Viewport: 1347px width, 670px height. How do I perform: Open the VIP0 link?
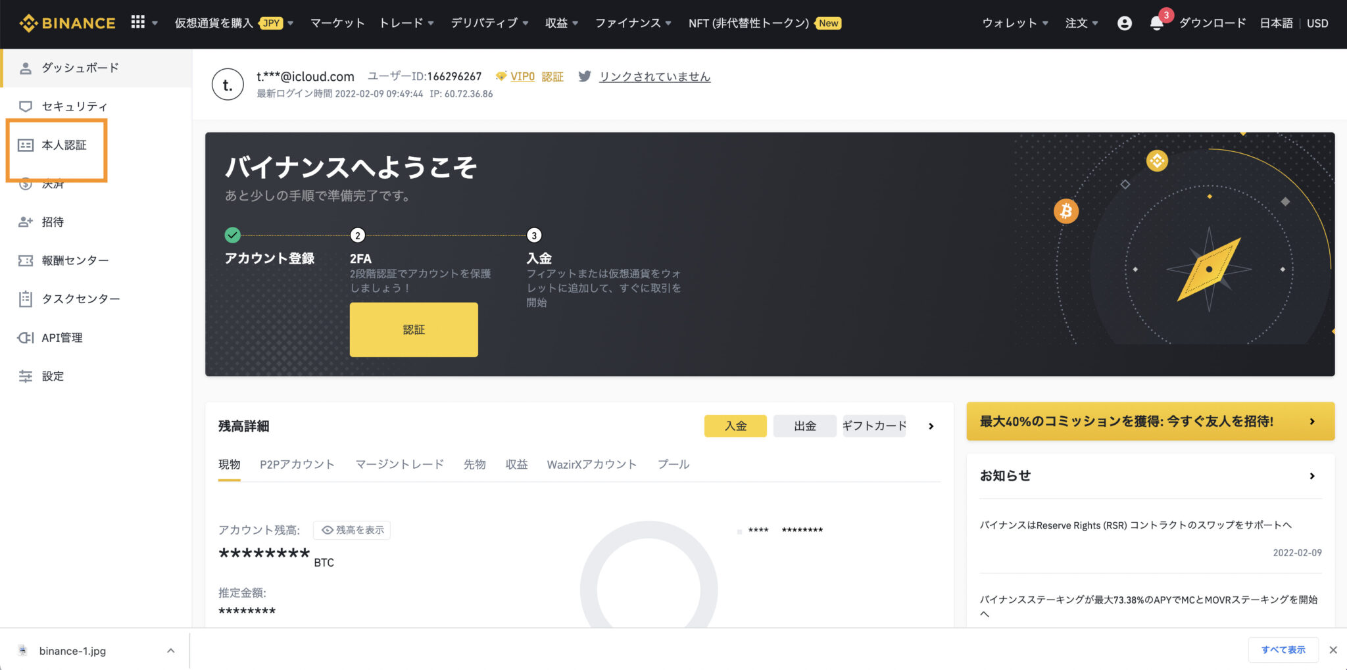(x=522, y=76)
